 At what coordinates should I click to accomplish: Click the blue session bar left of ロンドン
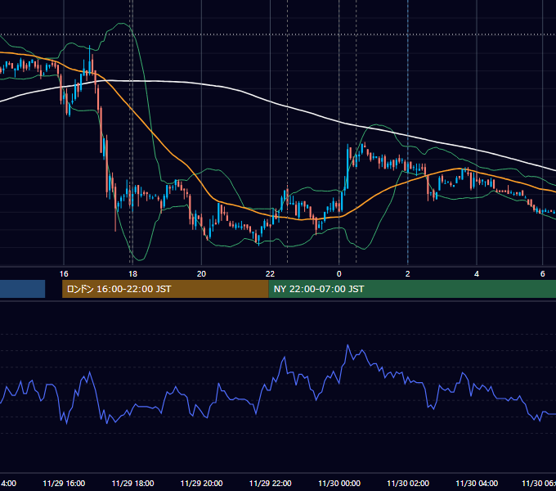pos(22,289)
